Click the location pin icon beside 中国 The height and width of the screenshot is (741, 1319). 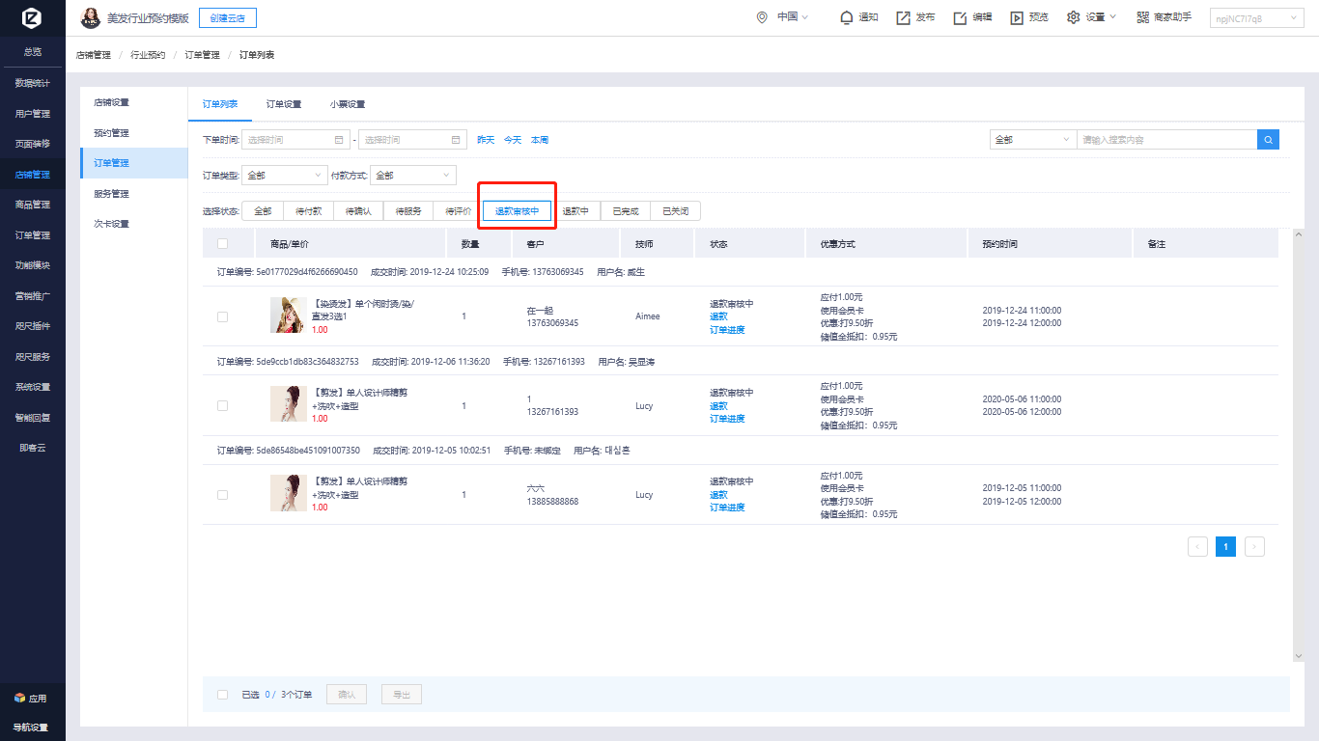coord(762,17)
